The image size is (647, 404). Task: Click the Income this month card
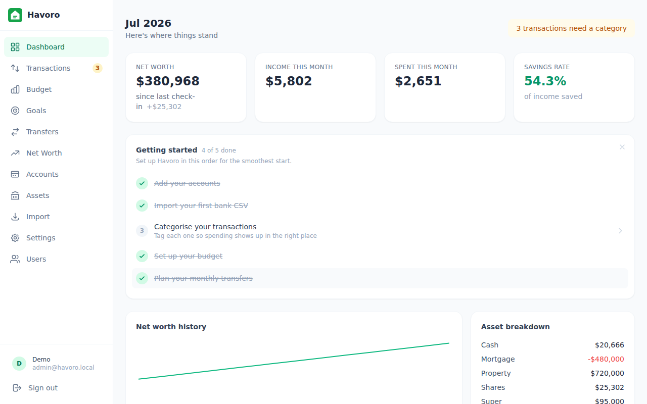pyautogui.click(x=315, y=87)
